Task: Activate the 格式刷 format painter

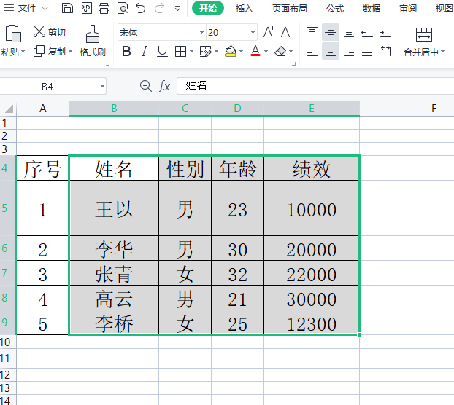Action: [x=93, y=42]
